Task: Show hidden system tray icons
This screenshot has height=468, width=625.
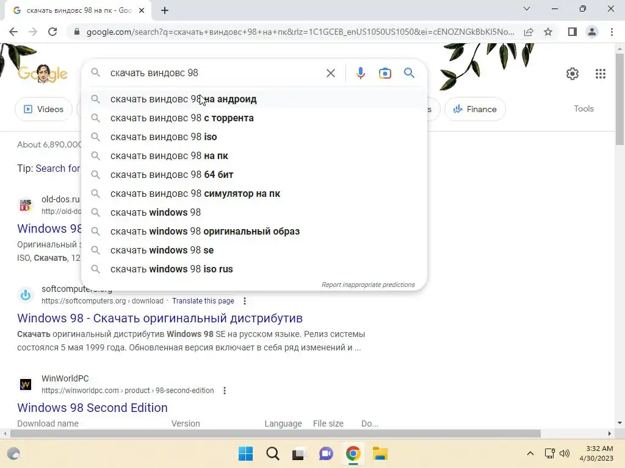Action: [x=530, y=453]
